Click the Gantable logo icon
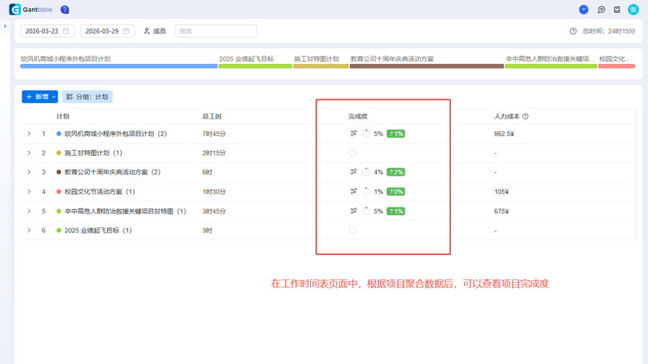648x364 pixels. point(15,10)
